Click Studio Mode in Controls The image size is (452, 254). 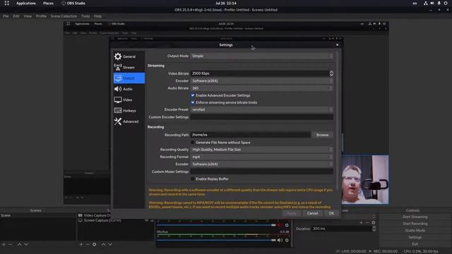coord(415,231)
